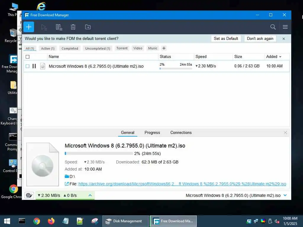Open Command Prompt from the taskbar

tap(22, 221)
